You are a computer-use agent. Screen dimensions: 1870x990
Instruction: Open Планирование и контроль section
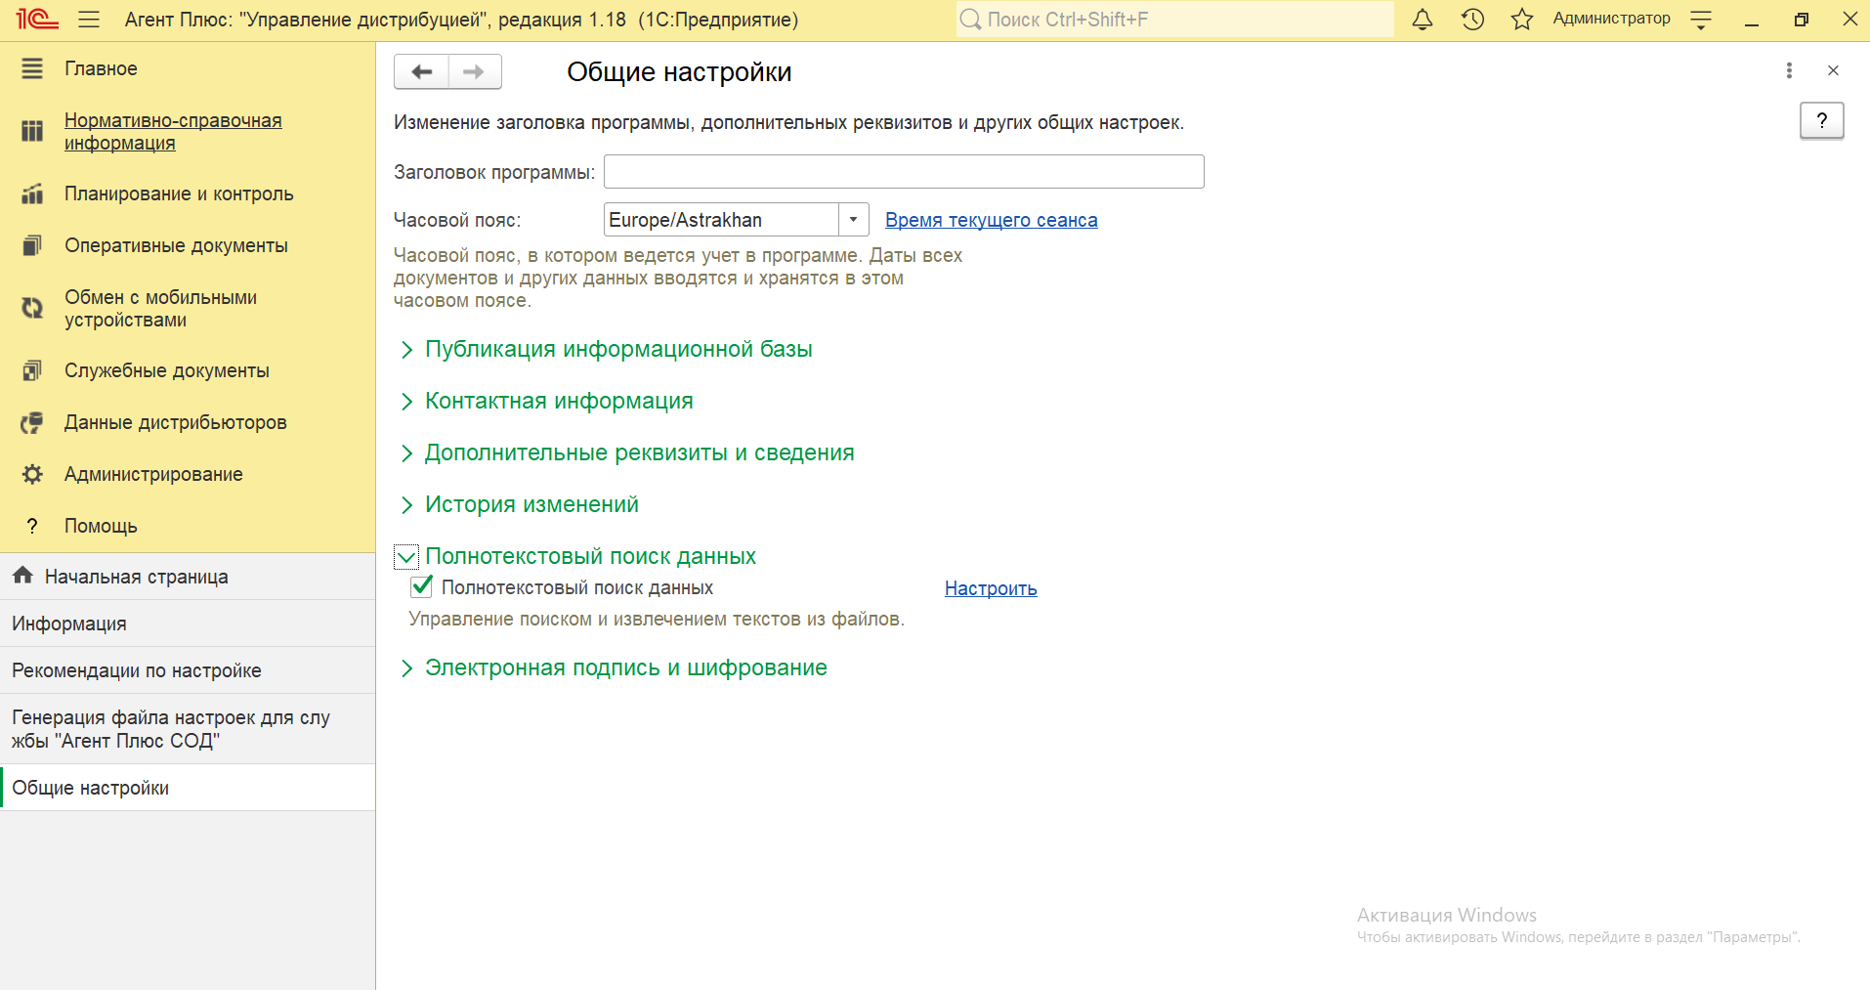(179, 194)
